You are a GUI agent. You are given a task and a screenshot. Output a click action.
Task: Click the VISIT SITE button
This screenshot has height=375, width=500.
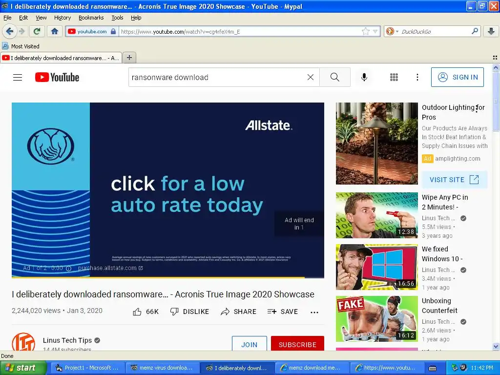[x=455, y=180]
